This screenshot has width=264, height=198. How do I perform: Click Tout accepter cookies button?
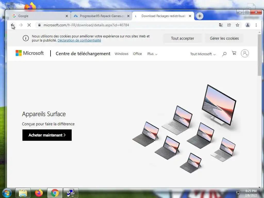pos(183,38)
